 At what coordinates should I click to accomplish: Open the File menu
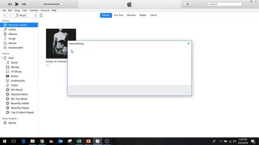(4, 10)
